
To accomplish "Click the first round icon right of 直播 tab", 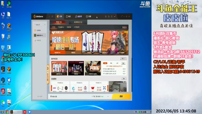I will tap(106, 16).
